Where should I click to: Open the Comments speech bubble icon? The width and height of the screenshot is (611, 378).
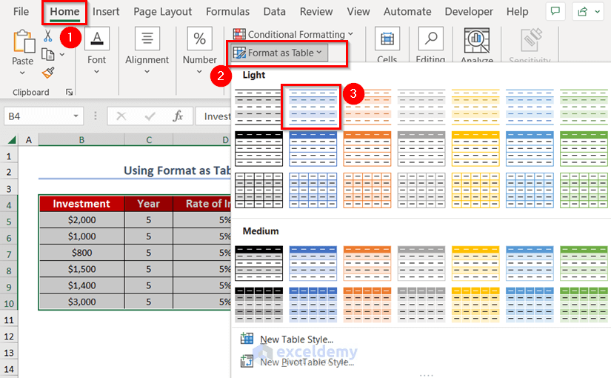point(555,11)
